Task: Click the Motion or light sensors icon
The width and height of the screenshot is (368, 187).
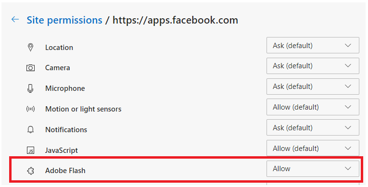Action: point(30,109)
